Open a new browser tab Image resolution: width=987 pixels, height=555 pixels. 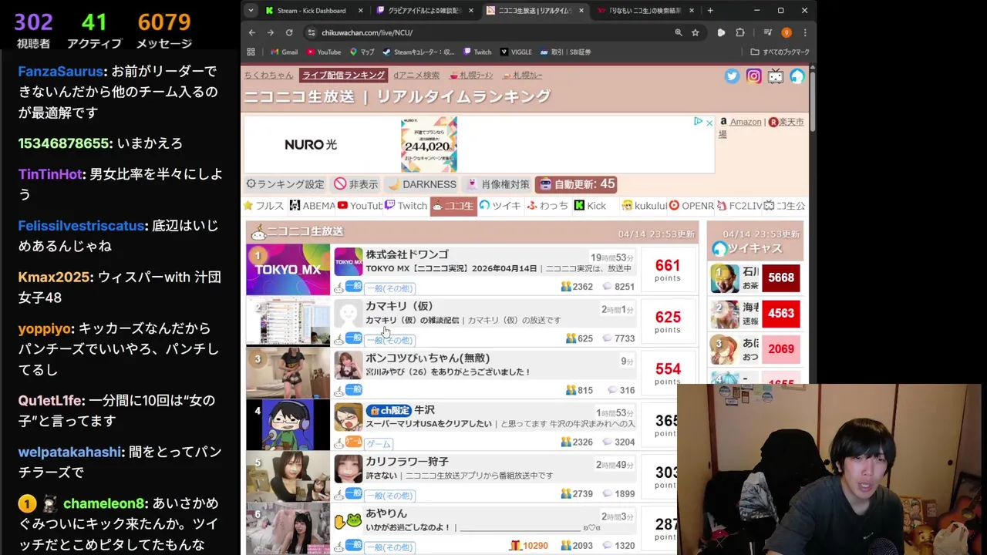710,11
